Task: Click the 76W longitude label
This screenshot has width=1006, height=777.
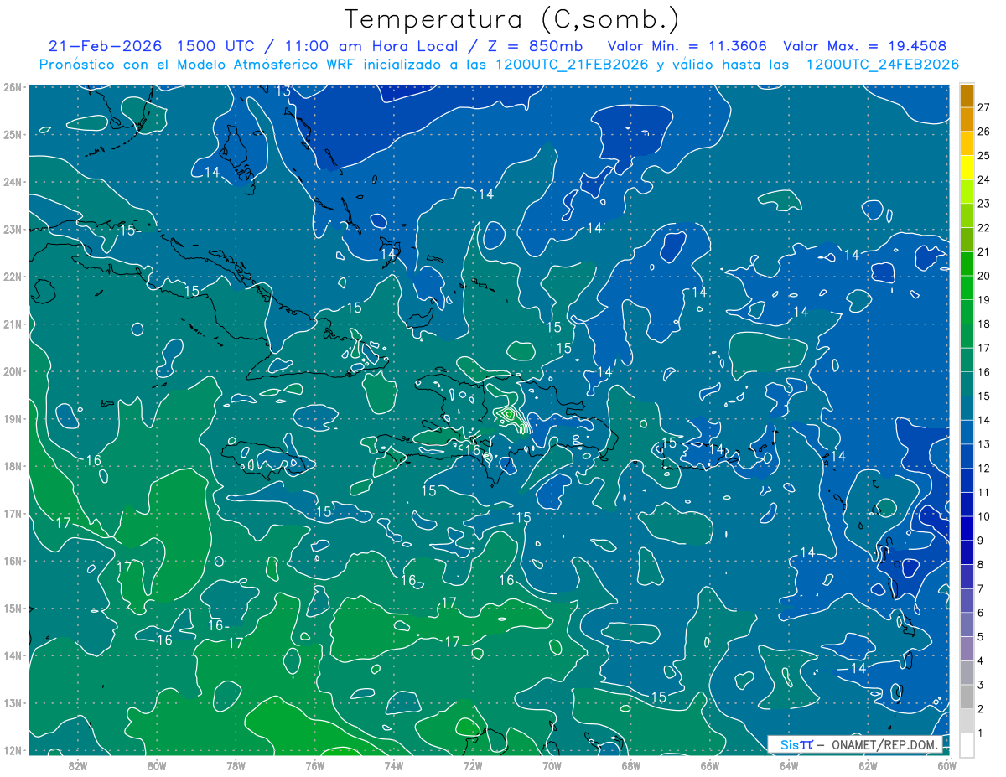Action: click(x=314, y=766)
